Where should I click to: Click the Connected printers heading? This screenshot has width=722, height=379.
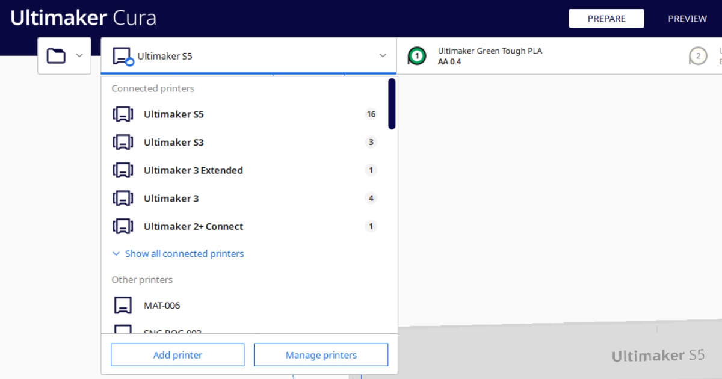pos(153,88)
